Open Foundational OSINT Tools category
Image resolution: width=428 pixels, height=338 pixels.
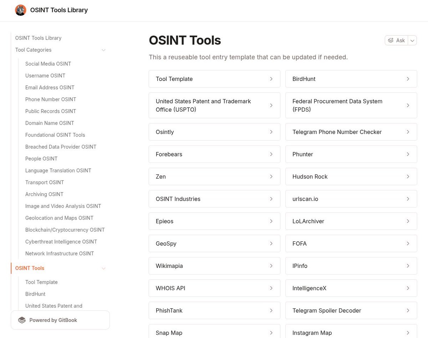coord(55,135)
